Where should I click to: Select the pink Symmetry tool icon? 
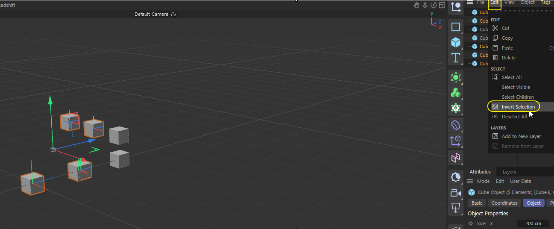tap(456, 158)
